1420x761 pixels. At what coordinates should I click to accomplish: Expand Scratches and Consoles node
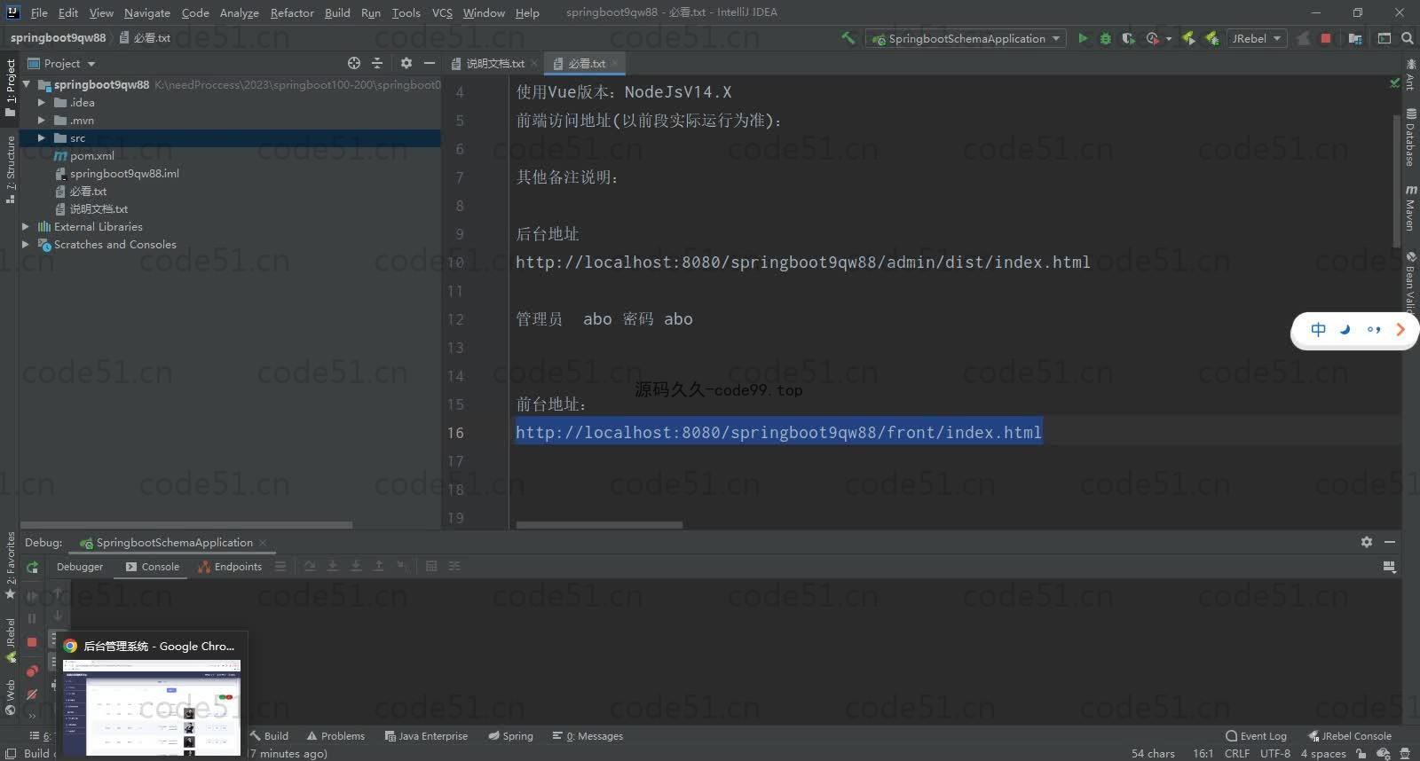tap(26, 244)
